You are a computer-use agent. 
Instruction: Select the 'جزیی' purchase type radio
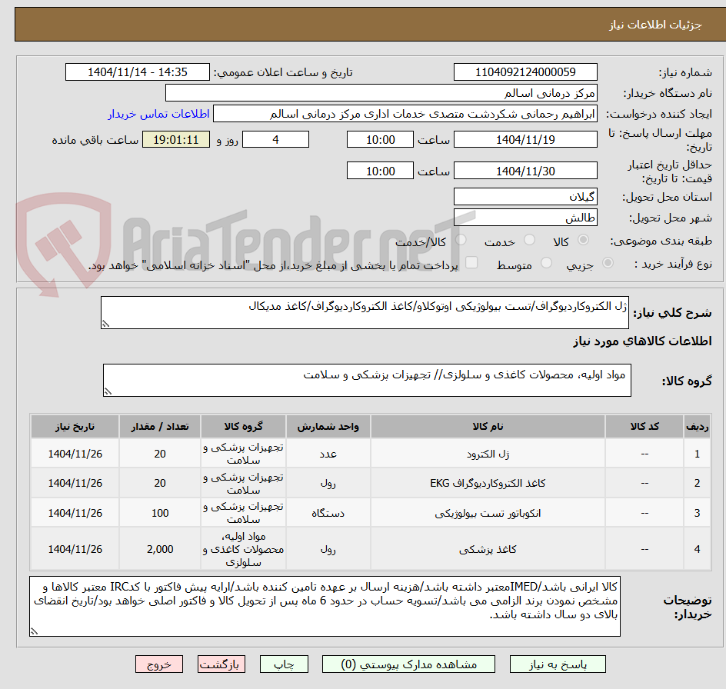(x=608, y=263)
